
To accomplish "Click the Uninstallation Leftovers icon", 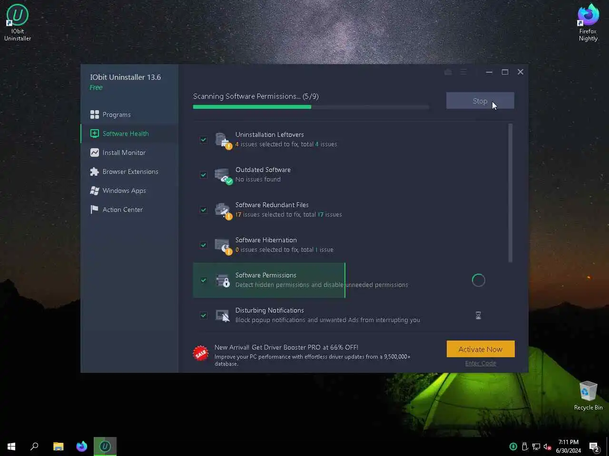I will point(223,140).
